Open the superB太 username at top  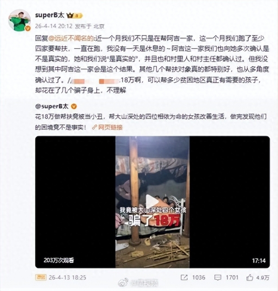[50, 15]
